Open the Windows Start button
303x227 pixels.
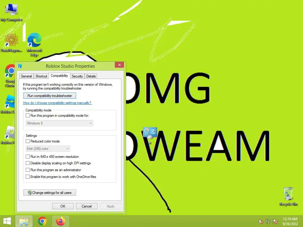(x=7, y=221)
